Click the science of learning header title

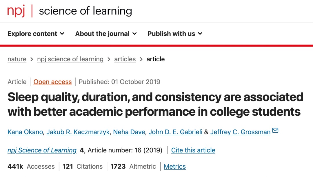pyautogui.click(x=85, y=11)
